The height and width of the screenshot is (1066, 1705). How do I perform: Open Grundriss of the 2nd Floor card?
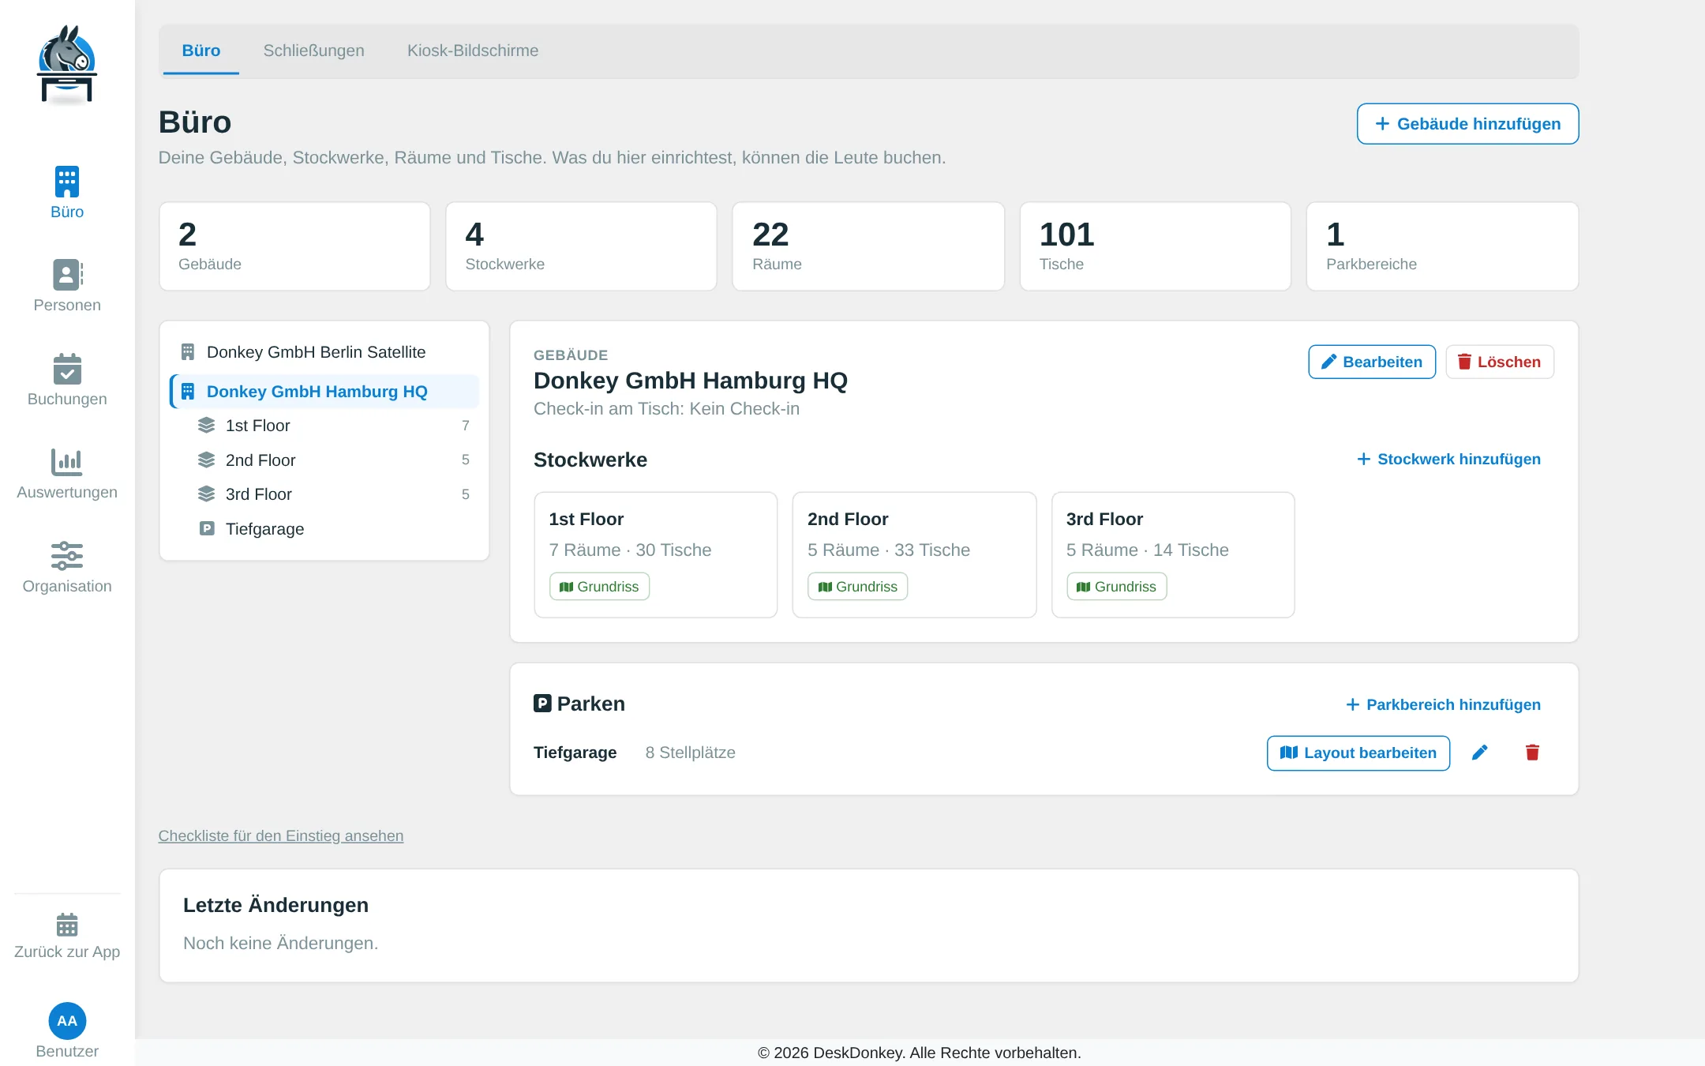(x=858, y=587)
